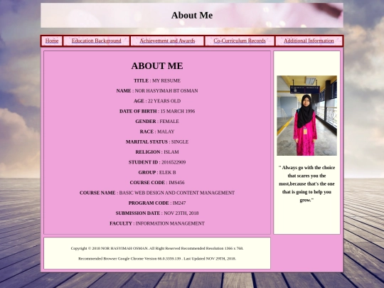This screenshot has height=288, width=384.
Task: Click the date of birth '15 MARCH 1996'
Action: point(178,111)
